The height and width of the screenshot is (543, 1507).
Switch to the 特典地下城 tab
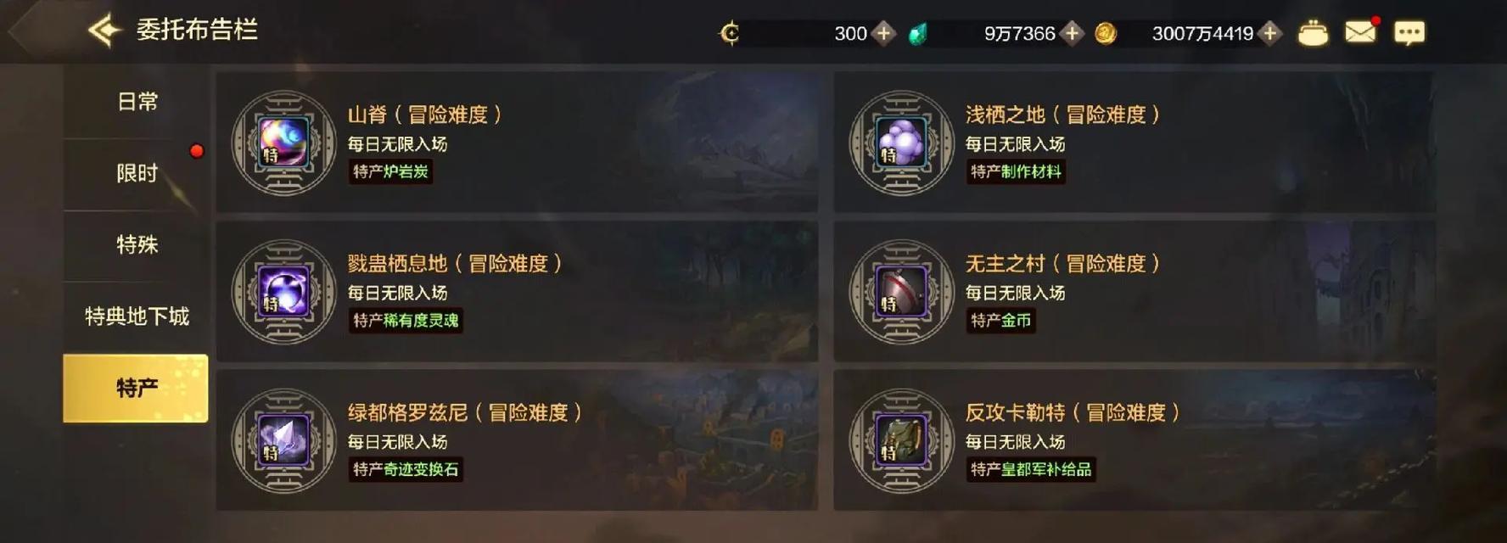click(137, 316)
